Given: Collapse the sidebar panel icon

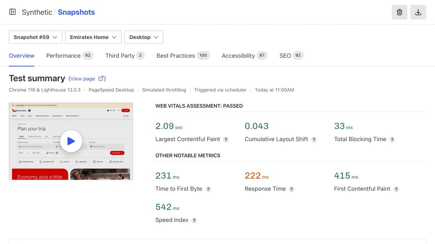Looking at the screenshot, I should [x=12, y=12].
